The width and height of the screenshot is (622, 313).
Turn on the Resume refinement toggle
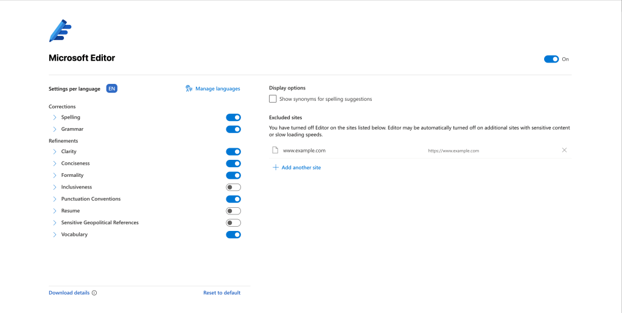(233, 211)
